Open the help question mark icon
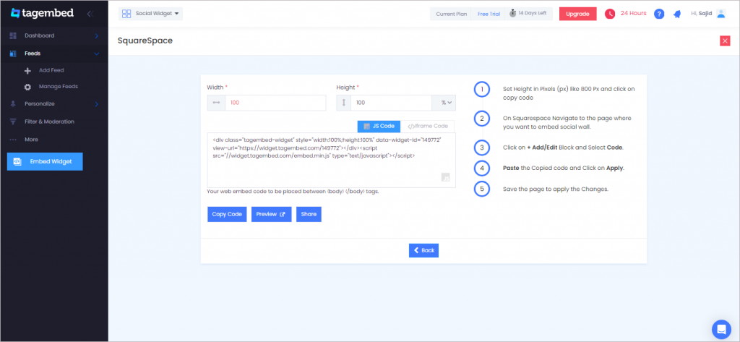This screenshot has width=740, height=342. (659, 14)
